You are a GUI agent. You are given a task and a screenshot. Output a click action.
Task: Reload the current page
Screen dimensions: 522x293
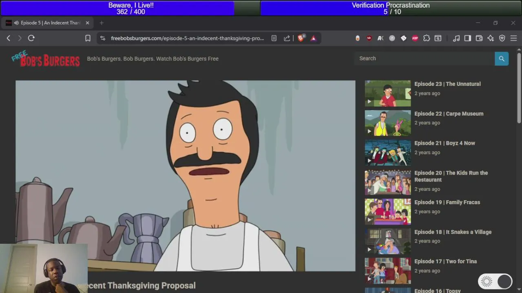31,38
